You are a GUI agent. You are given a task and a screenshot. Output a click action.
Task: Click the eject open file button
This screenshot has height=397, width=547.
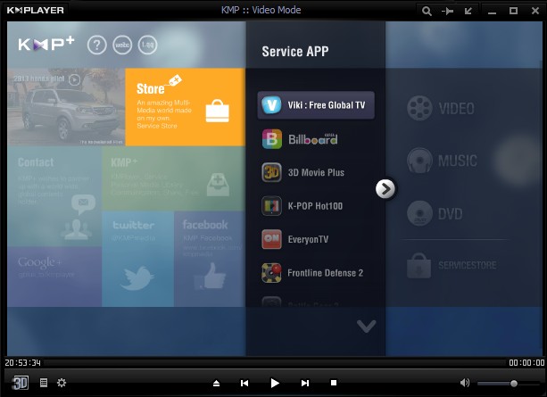216,383
